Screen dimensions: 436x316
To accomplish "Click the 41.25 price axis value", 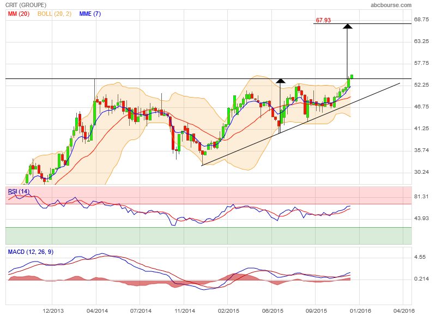I will pos(421,129).
